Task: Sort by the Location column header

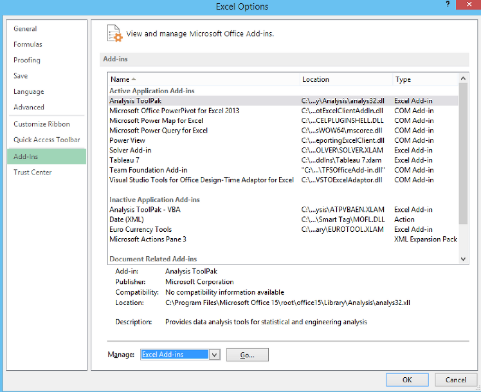Action: click(x=346, y=79)
